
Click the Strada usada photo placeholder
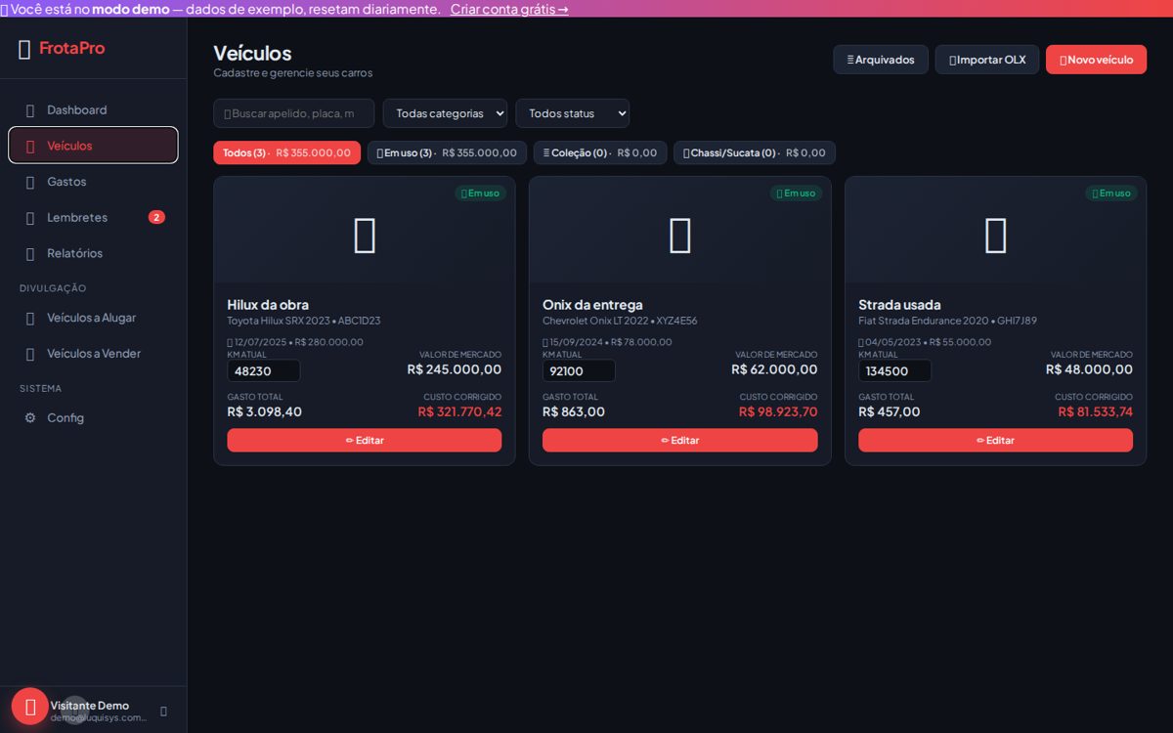(996, 236)
